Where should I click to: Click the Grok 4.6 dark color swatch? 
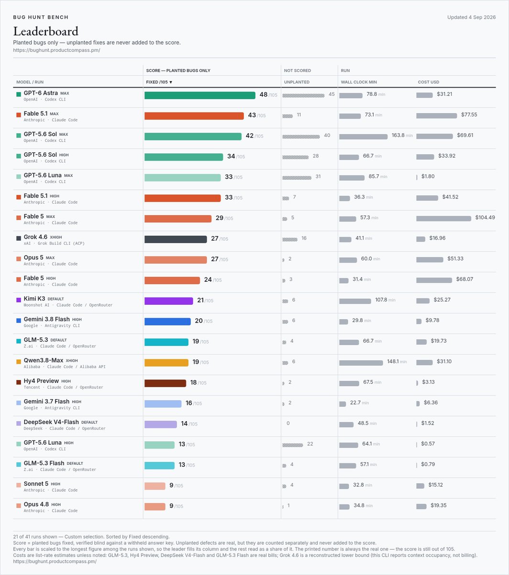tap(19, 238)
